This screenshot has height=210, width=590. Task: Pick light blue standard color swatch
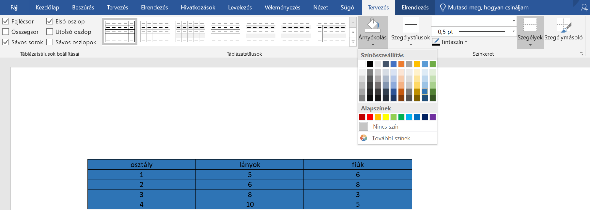409,117
